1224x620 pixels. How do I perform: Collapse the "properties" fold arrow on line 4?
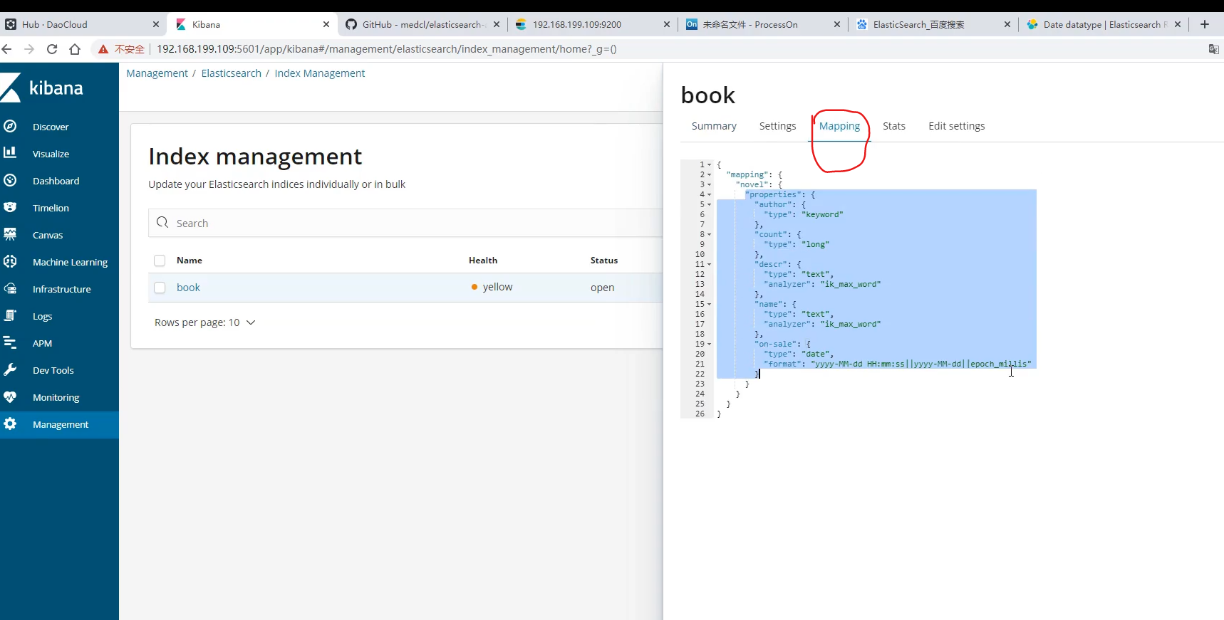point(709,194)
